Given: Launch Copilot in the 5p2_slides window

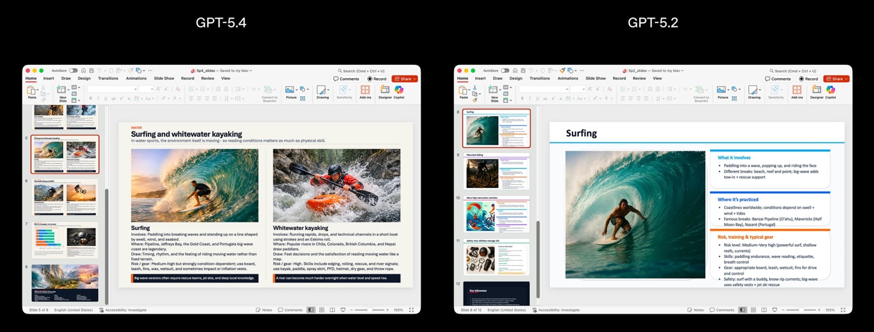Looking at the screenshot, I should 831,92.
